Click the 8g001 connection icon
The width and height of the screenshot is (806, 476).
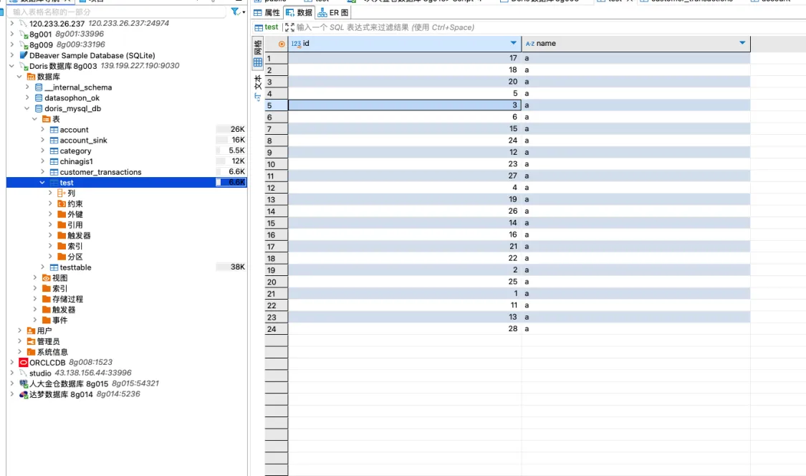(x=23, y=34)
